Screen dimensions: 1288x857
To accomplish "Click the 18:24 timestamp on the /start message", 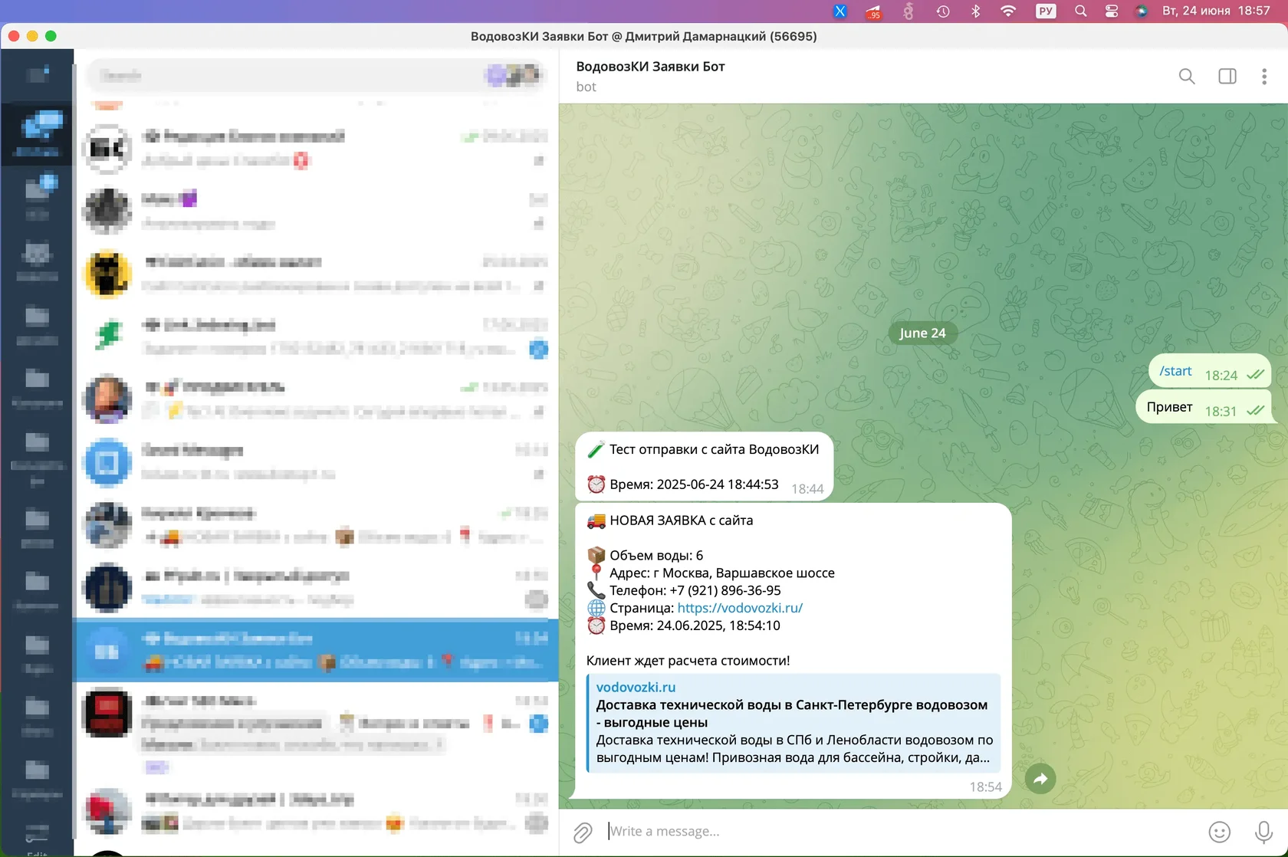I will 1221,376.
